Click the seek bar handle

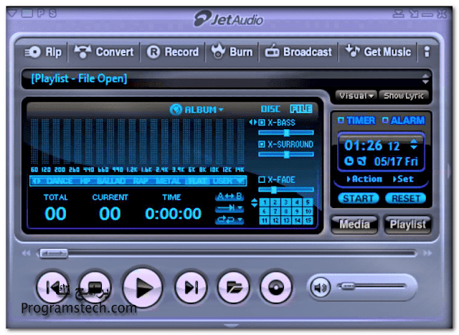pyautogui.click(x=54, y=253)
